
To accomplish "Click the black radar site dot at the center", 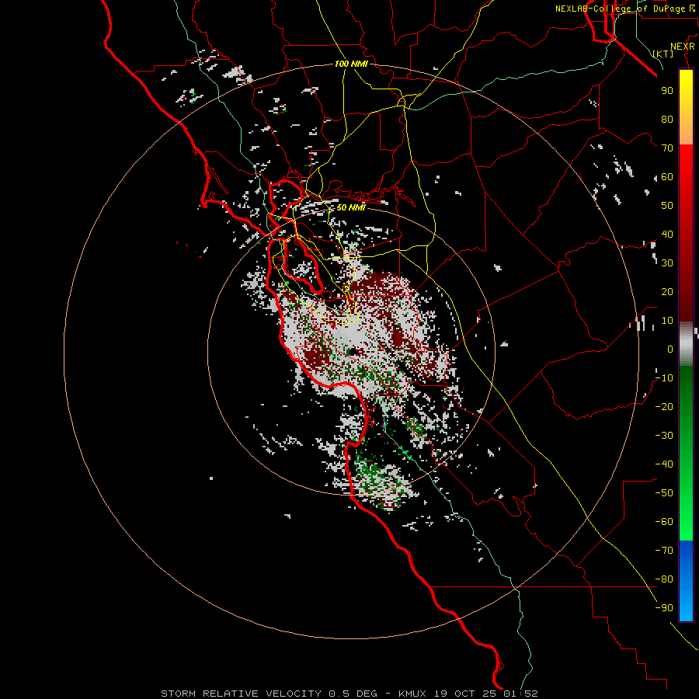I will coord(353,352).
